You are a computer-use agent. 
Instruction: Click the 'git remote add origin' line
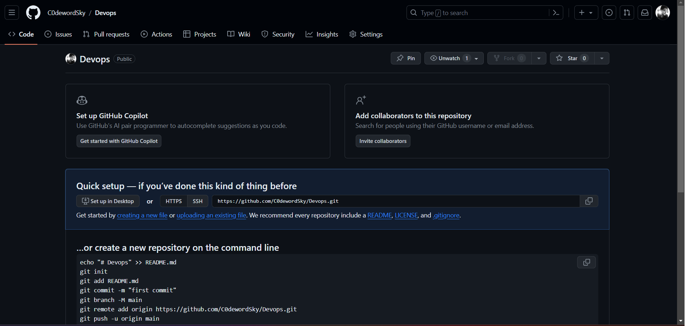coord(188,309)
